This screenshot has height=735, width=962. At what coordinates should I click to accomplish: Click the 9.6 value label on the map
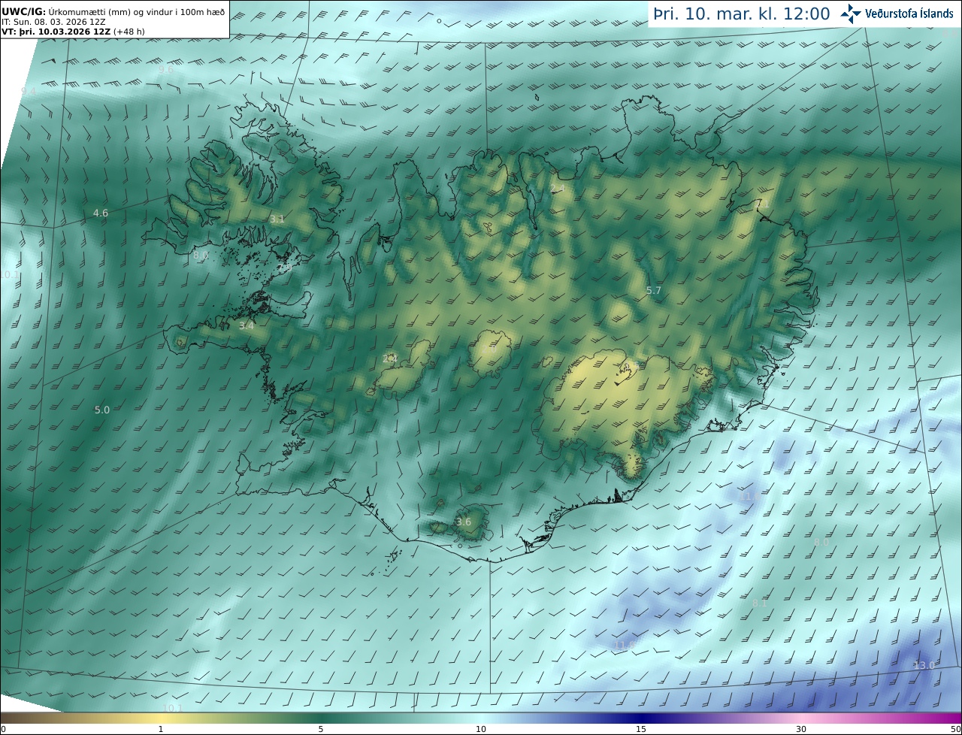click(165, 69)
